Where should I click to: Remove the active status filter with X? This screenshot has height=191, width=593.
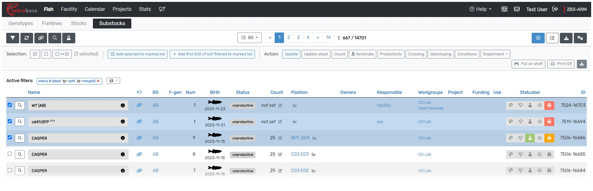[98, 81]
